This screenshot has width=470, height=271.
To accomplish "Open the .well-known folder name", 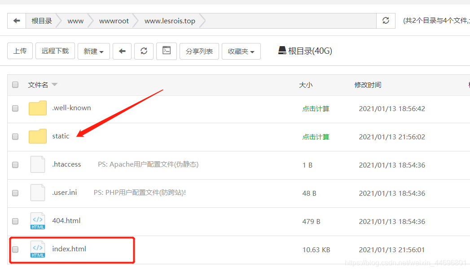I will pyautogui.click(x=71, y=108).
